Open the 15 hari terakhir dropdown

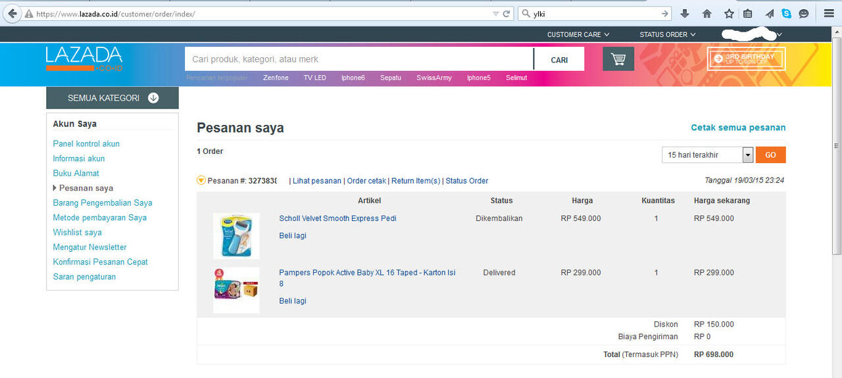(x=707, y=155)
